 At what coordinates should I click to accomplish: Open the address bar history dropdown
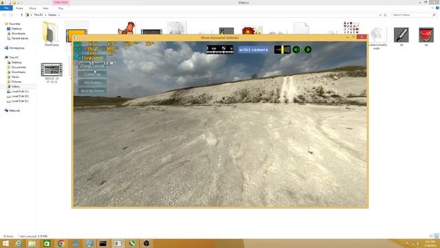[x=380, y=15]
